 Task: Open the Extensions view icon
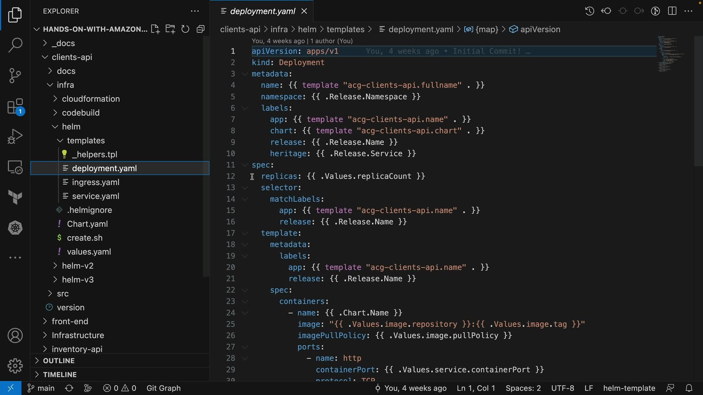(15, 107)
